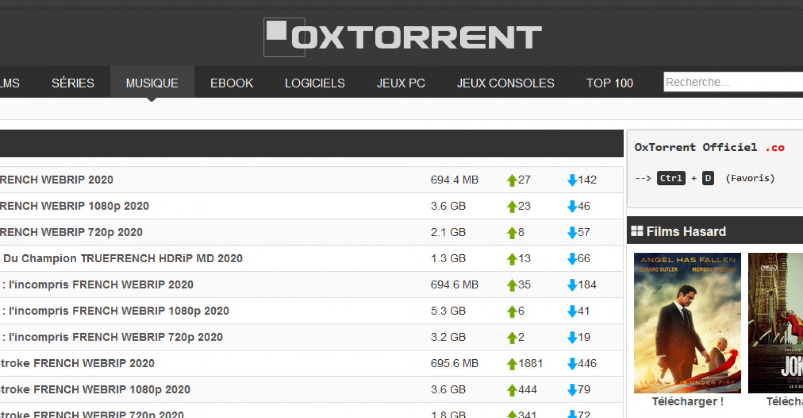Click green seed arrow beside 1881
Screen dimensions: 803x418
512,364
